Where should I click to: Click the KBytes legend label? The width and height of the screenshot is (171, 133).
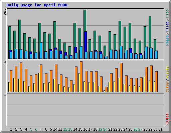click(x=167, y=119)
